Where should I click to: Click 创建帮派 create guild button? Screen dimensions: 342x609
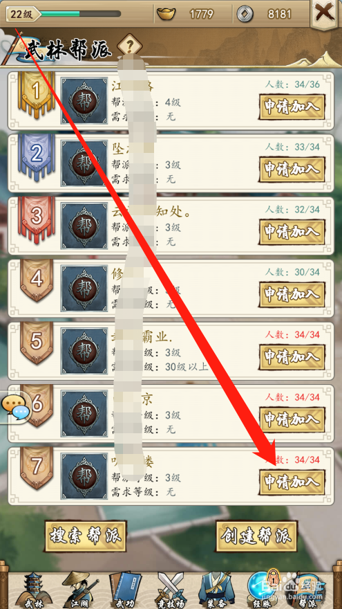click(256, 536)
